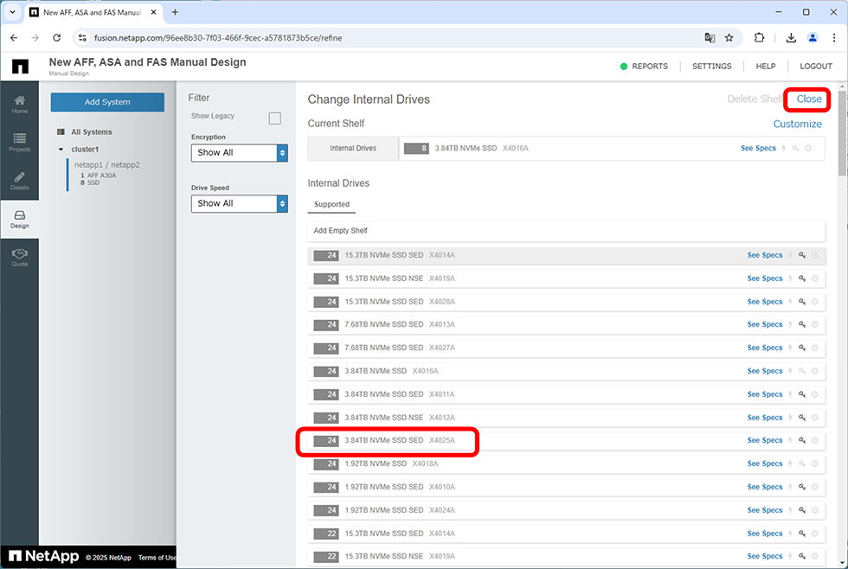Open the browser tab search dropdown
Image resolution: width=848 pixels, height=569 pixels.
12,12
